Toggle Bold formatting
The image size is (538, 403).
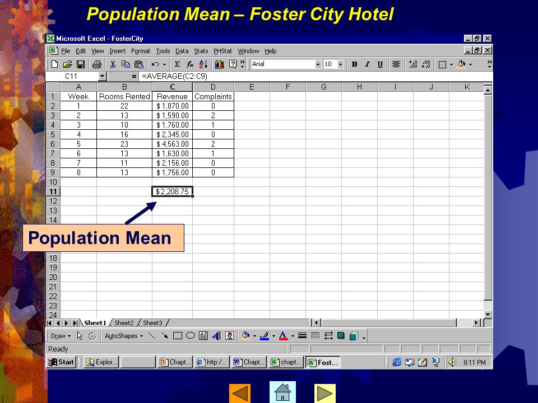tap(354, 64)
